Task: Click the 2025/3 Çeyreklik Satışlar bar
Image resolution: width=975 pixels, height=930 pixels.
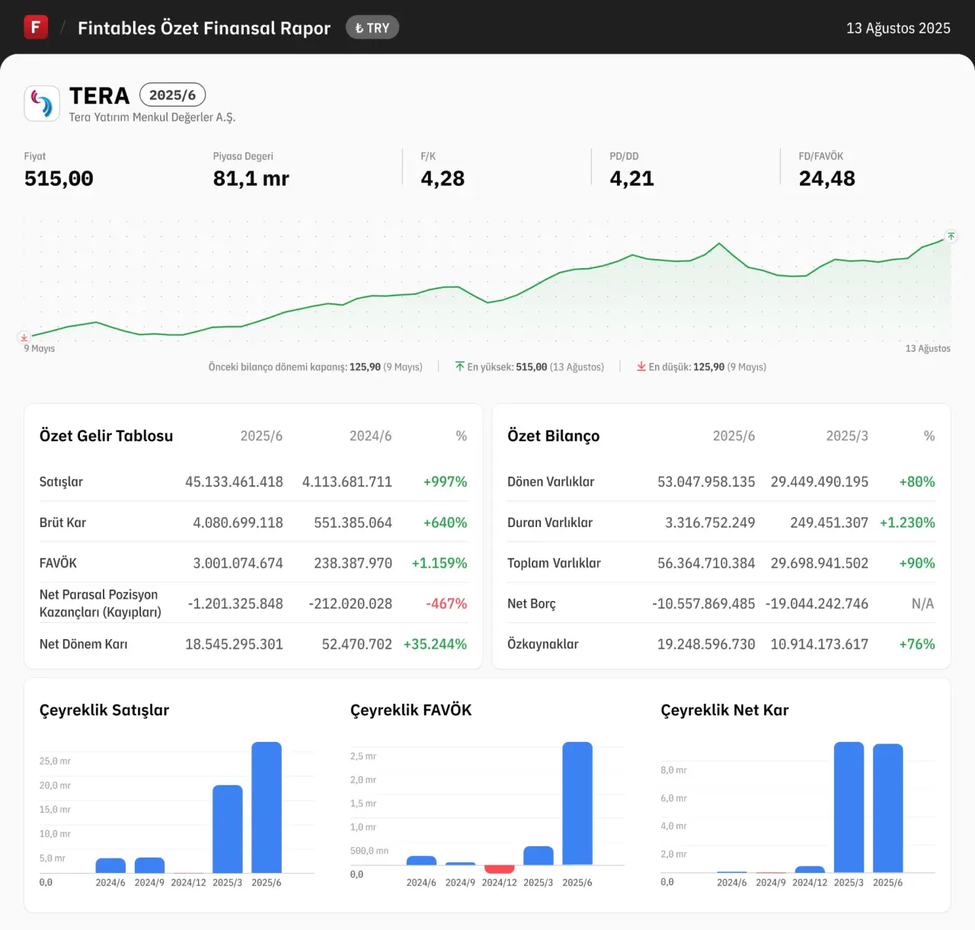Action: click(227, 829)
